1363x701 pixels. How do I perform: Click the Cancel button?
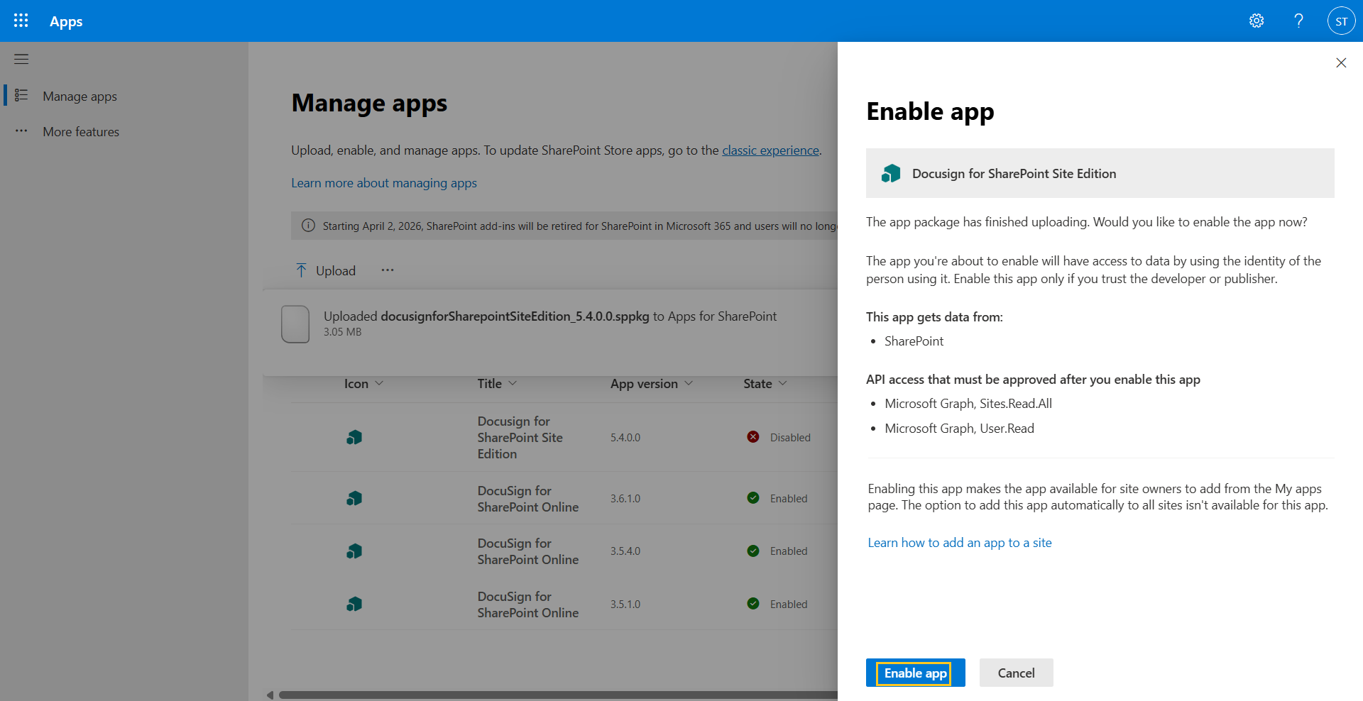1016,673
